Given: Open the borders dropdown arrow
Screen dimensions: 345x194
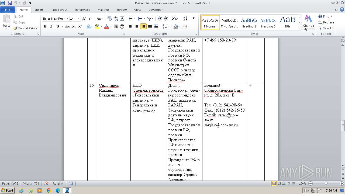Looking at the screenshot, I should pyautogui.click(x=189, y=26).
